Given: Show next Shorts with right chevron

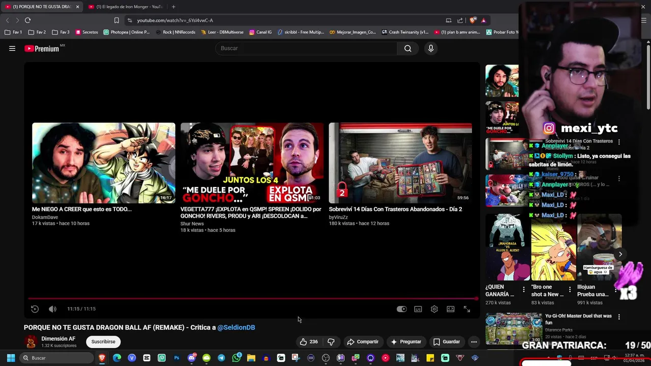Looking at the screenshot, I should 620,254.
